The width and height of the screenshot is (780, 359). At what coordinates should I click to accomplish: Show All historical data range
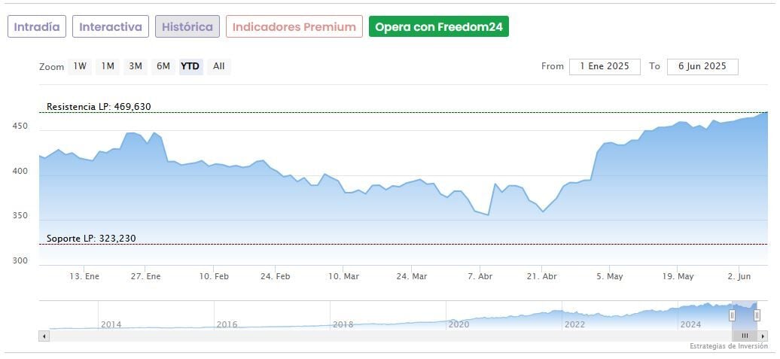(218, 66)
